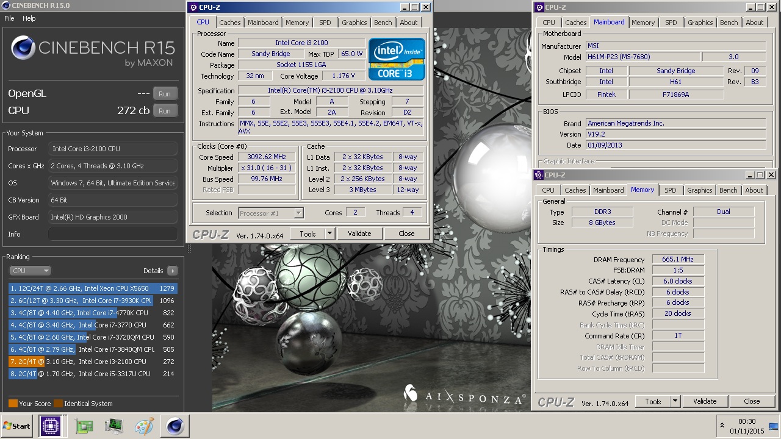
Task: Minimize the CPU-Z Mainboard window
Action: pyautogui.click(x=750, y=7)
